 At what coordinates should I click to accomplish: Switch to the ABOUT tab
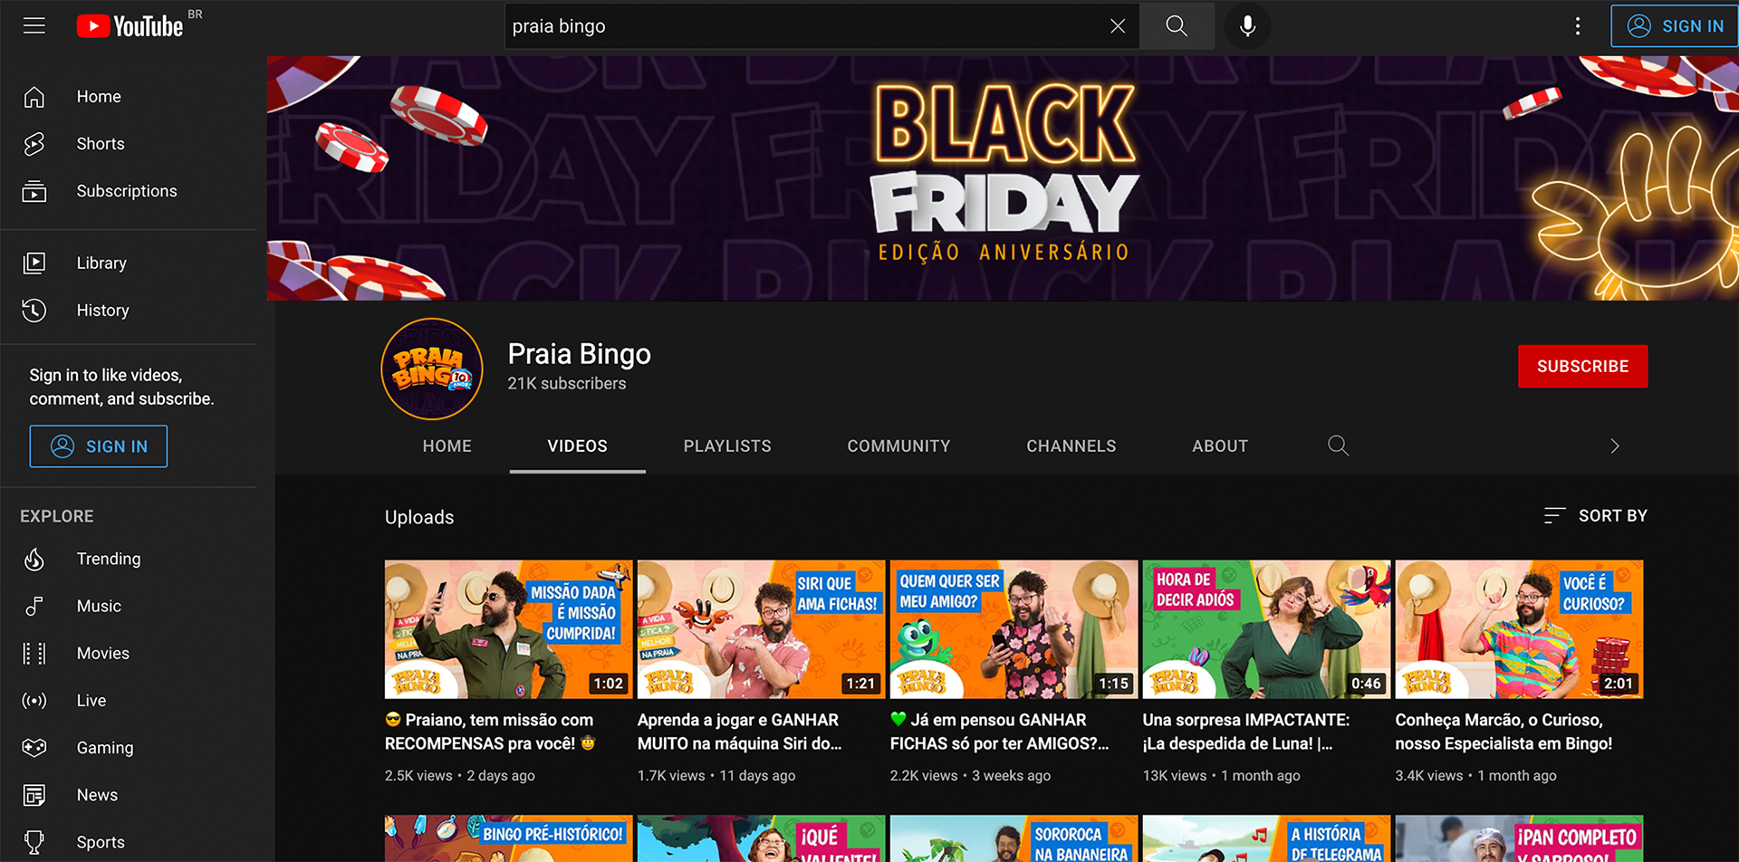[1220, 446]
